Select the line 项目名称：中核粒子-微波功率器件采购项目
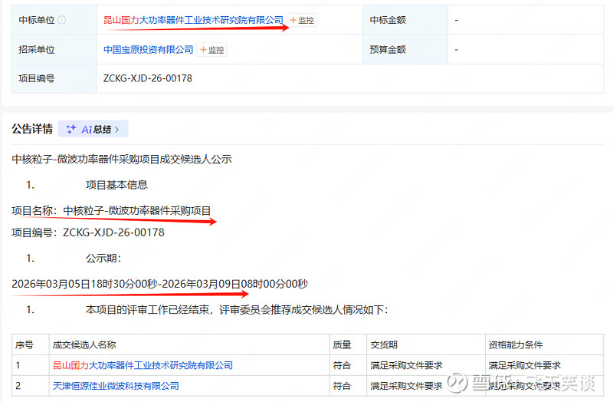Image resolution: width=613 pixels, height=402 pixels. (x=111, y=211)
